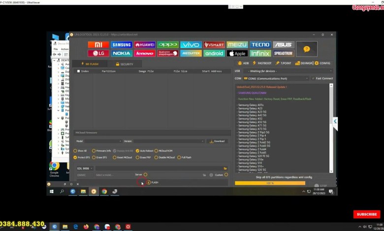Image resolution: width=384 pixels, height=231 pixels.
Task: Enable the MiCloud ROM option
Action: click(163, 151)
